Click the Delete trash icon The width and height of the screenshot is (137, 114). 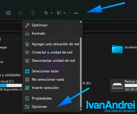(x=33, y=13)
